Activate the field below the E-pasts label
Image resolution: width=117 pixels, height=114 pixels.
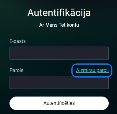[x=59, y=53]
